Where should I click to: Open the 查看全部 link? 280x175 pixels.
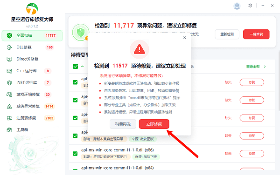[x=253, y=67]
